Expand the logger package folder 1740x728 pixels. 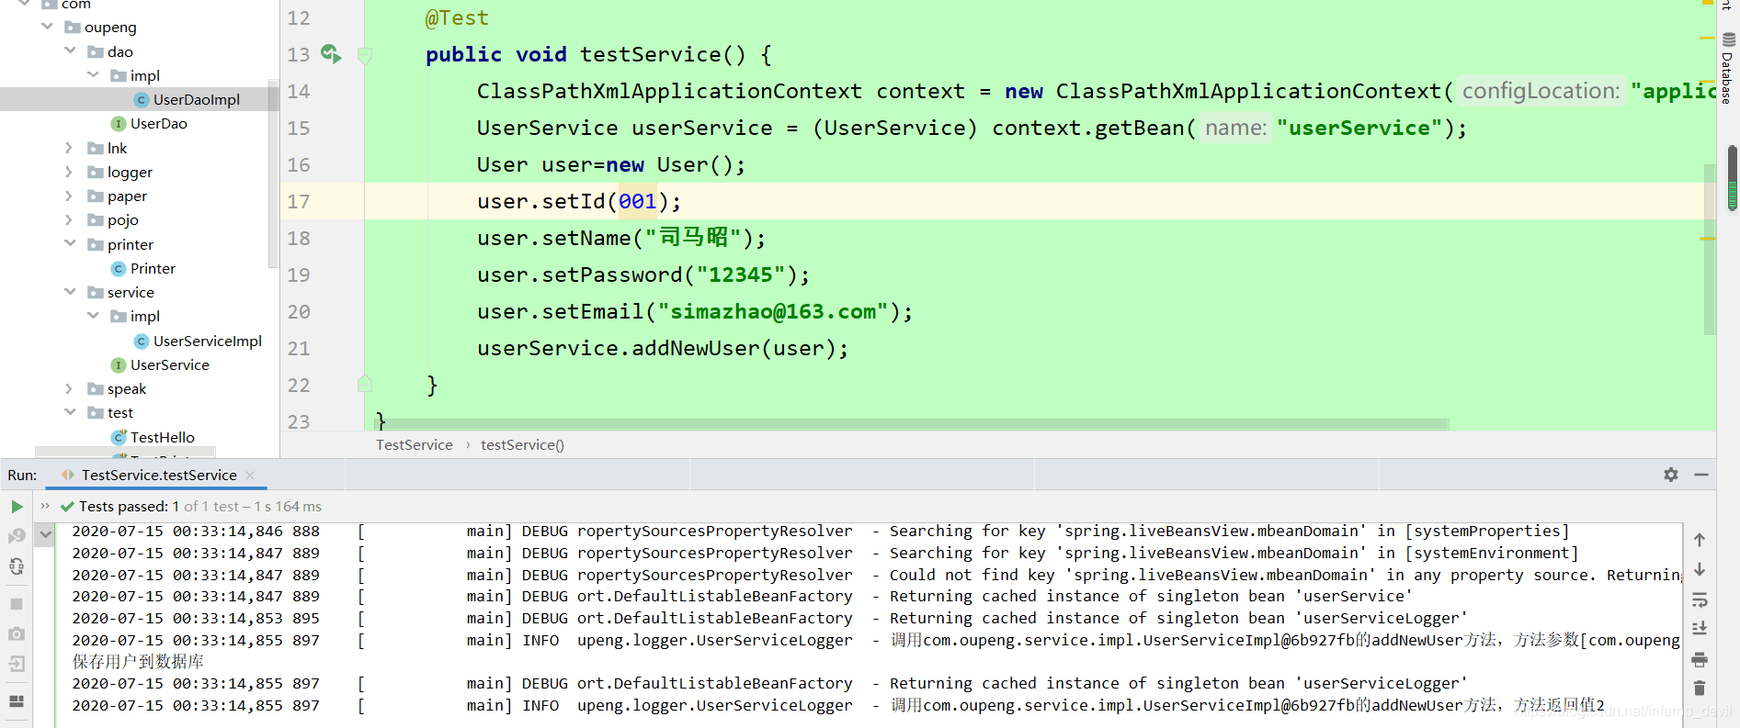pos(69,172)
